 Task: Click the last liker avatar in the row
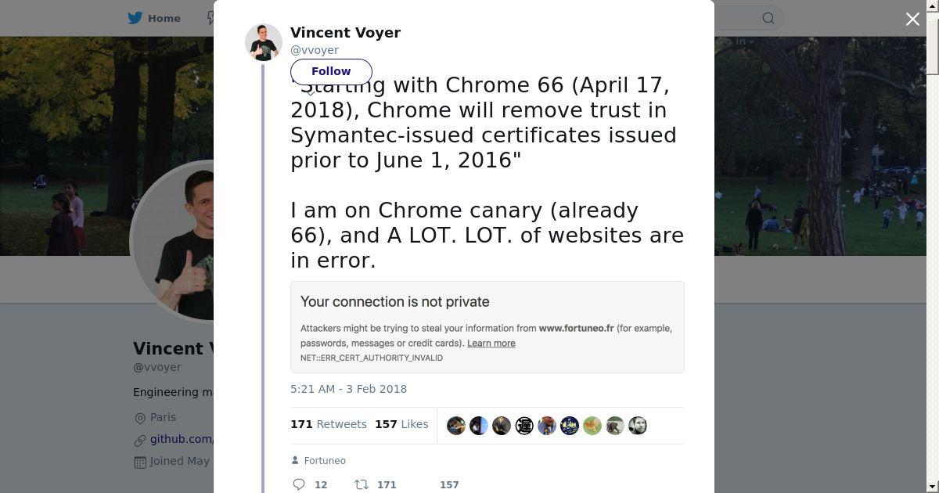[638, 426]
